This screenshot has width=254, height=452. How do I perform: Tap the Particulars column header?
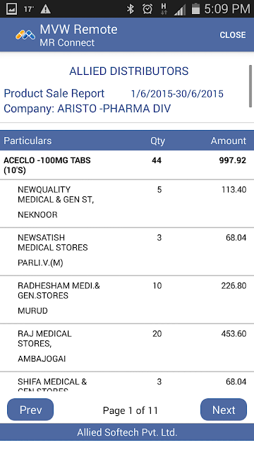[x=28, y=141]
